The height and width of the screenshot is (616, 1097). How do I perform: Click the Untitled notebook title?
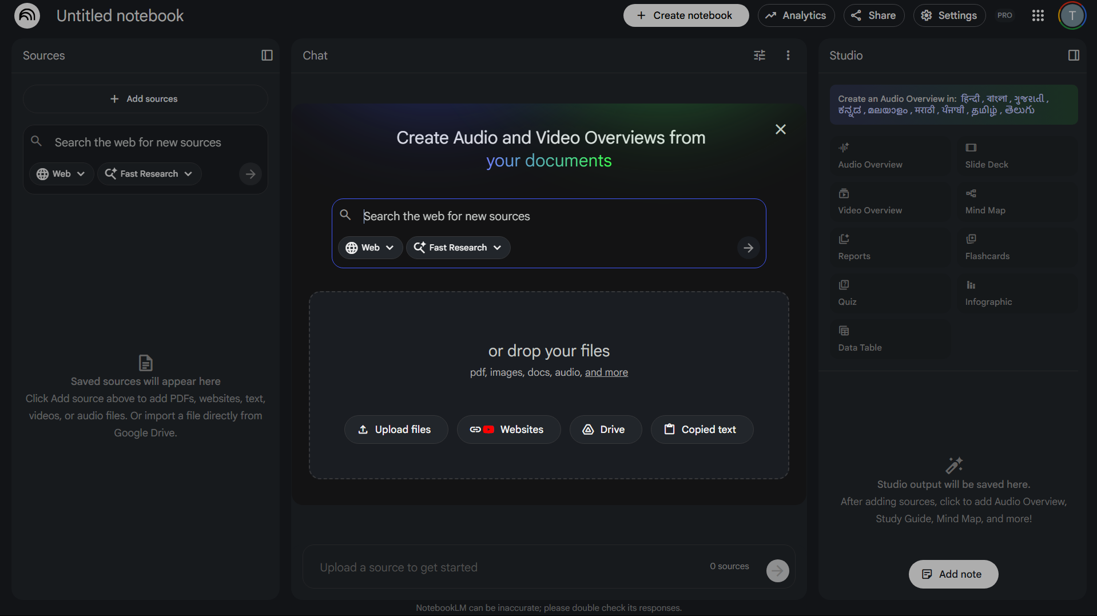(120, 15)
